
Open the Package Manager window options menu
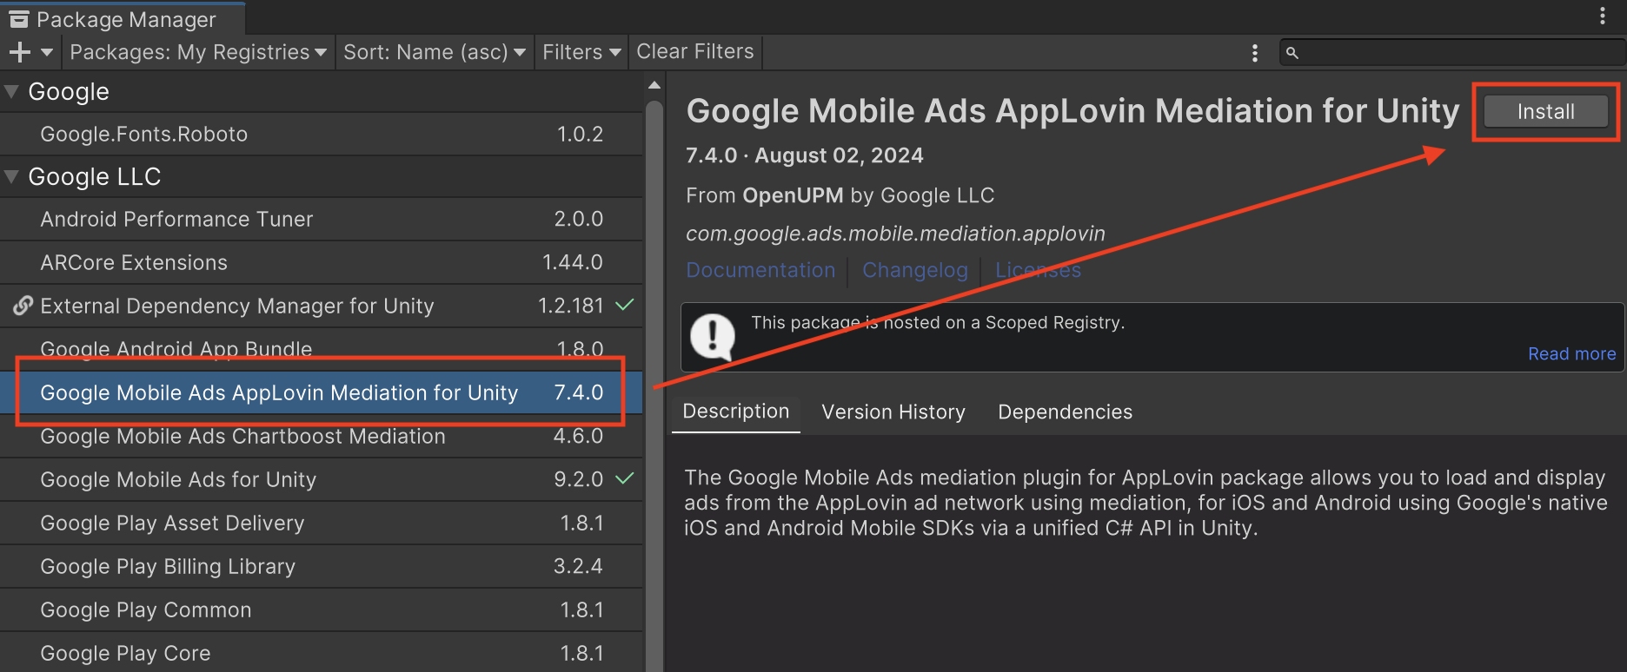tap(1603, 16)
